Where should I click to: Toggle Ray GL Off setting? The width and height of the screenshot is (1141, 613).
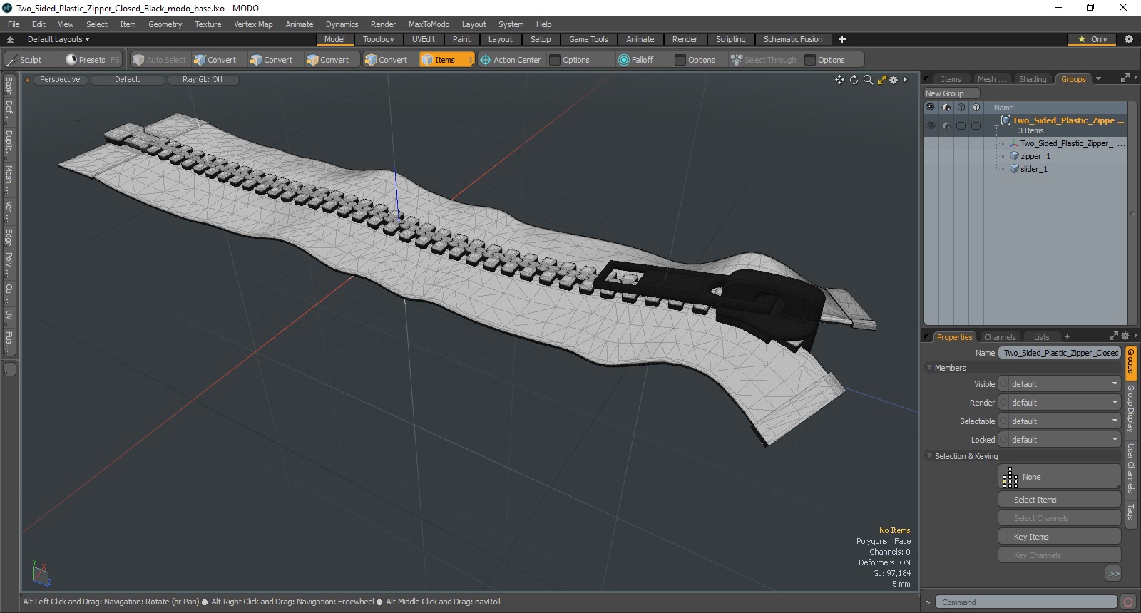pyautogui.click(x=203, y=80)
